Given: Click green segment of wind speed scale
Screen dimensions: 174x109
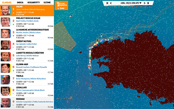Looking at the screenshot, I should 119,6.
